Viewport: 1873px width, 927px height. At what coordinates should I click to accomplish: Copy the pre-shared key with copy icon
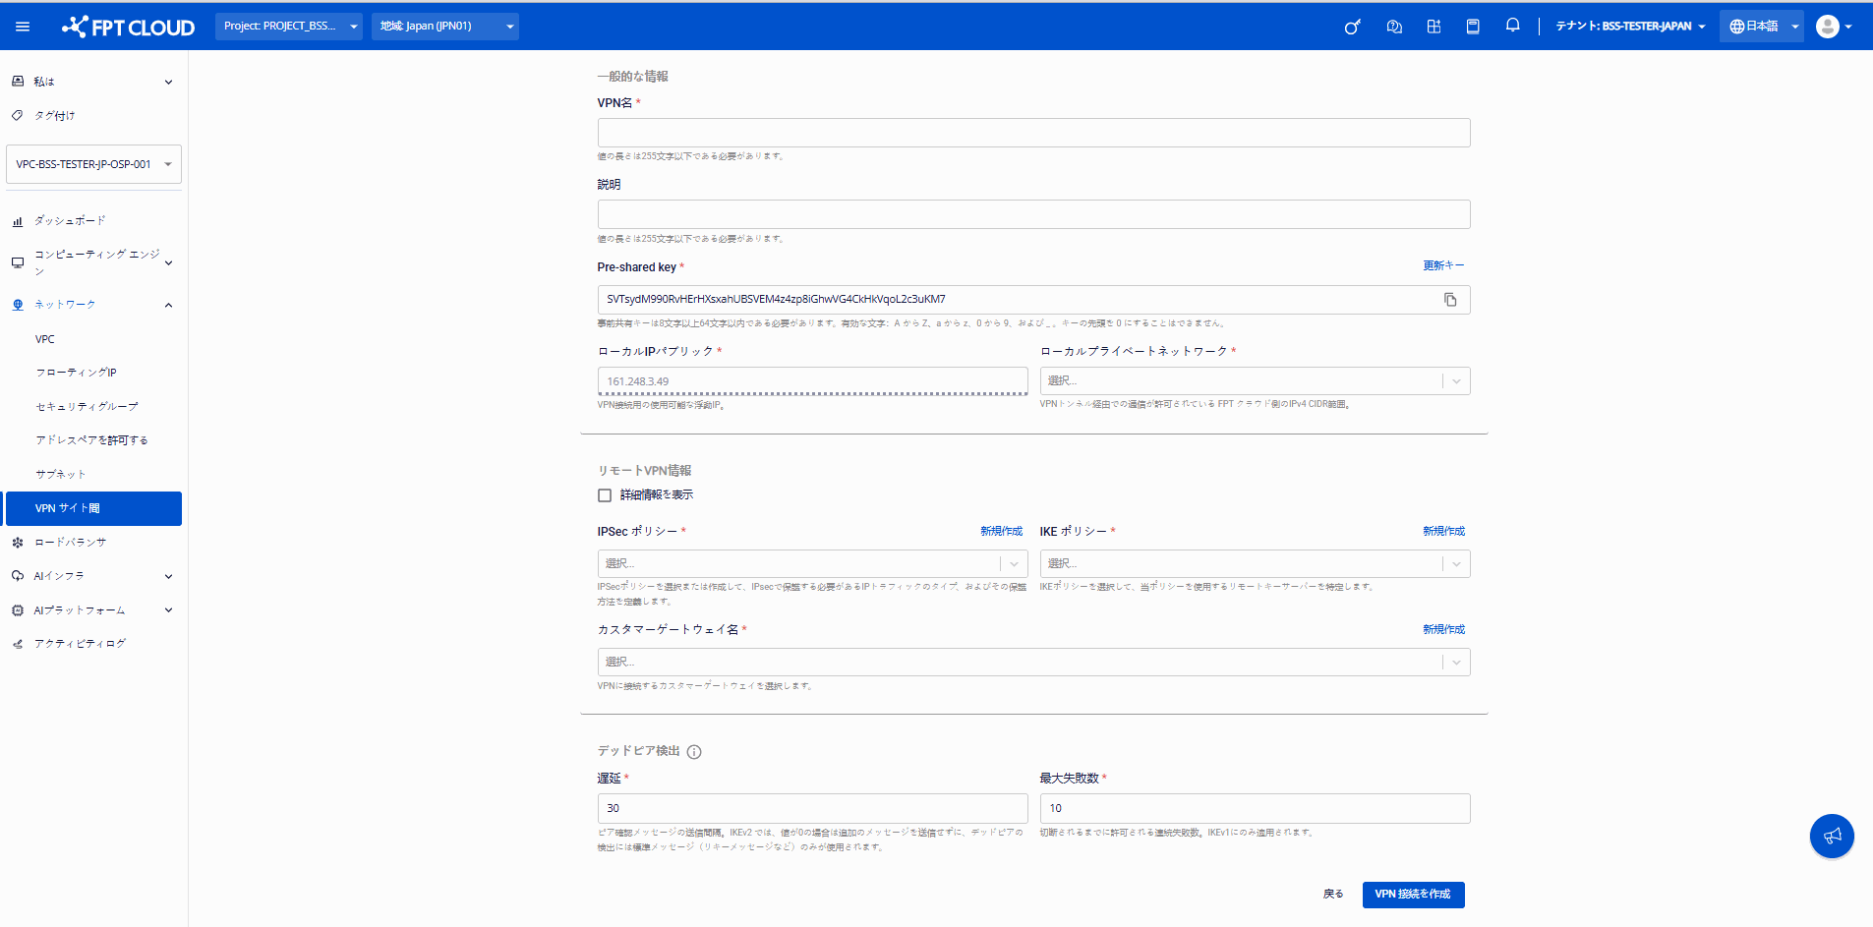pyautogui.click(x=1450, y=300)
